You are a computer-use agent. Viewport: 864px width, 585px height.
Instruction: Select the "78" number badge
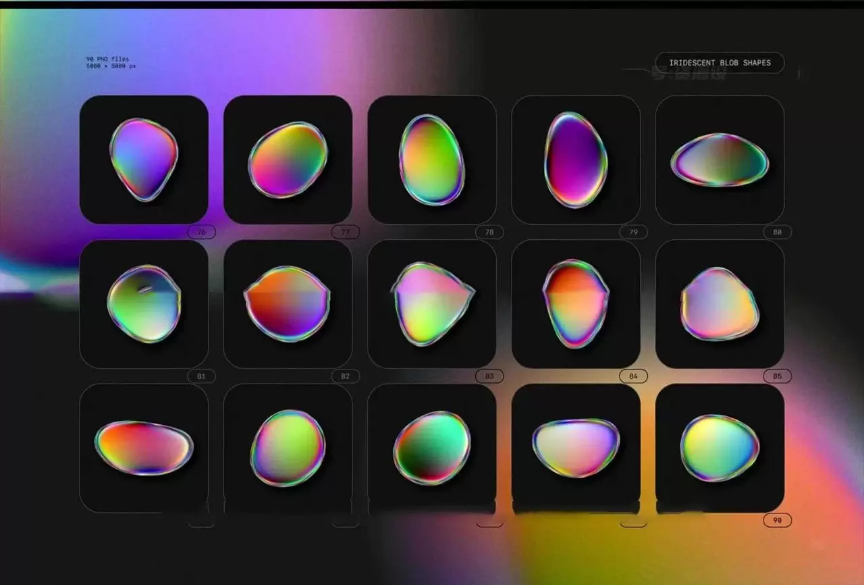pyautogui.click(x=489, y=232)
